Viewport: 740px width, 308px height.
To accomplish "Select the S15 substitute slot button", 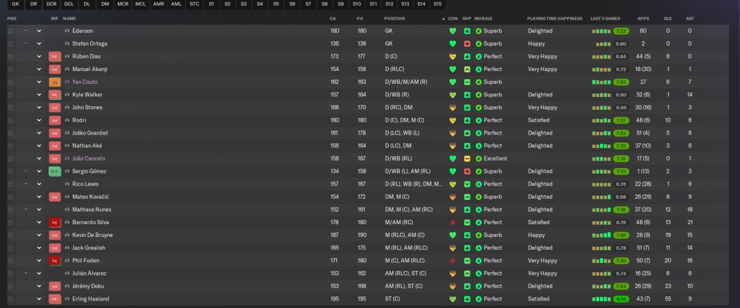I will [437, 4].
